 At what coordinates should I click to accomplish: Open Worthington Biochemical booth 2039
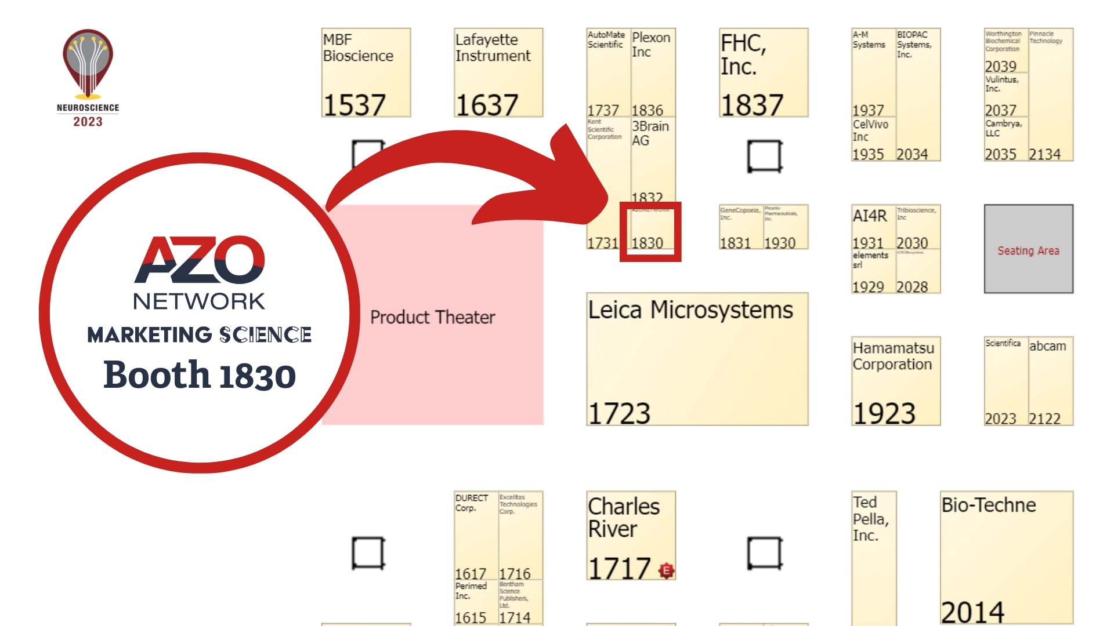[x=1006, y=50]
